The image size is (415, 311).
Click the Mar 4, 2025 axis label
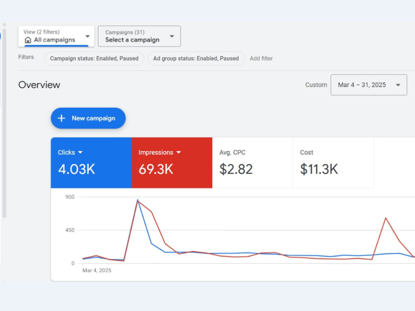[x=97, y=270]
